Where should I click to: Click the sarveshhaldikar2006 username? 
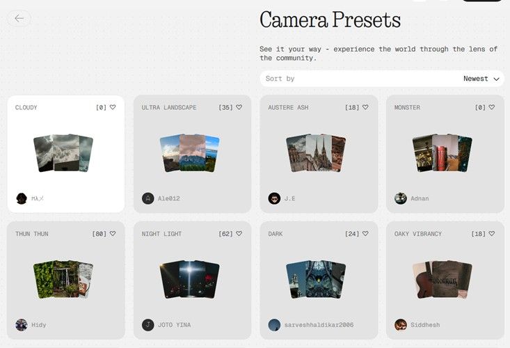[x=319, y=325]
